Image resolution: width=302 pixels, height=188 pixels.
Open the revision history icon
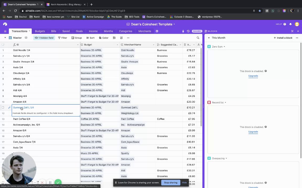[188, 31]
